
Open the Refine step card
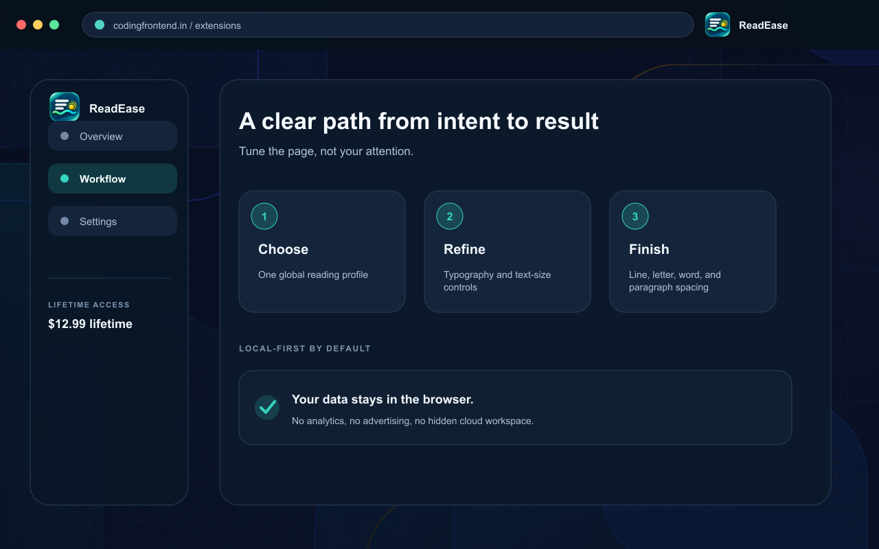click(x=507, y=251)
